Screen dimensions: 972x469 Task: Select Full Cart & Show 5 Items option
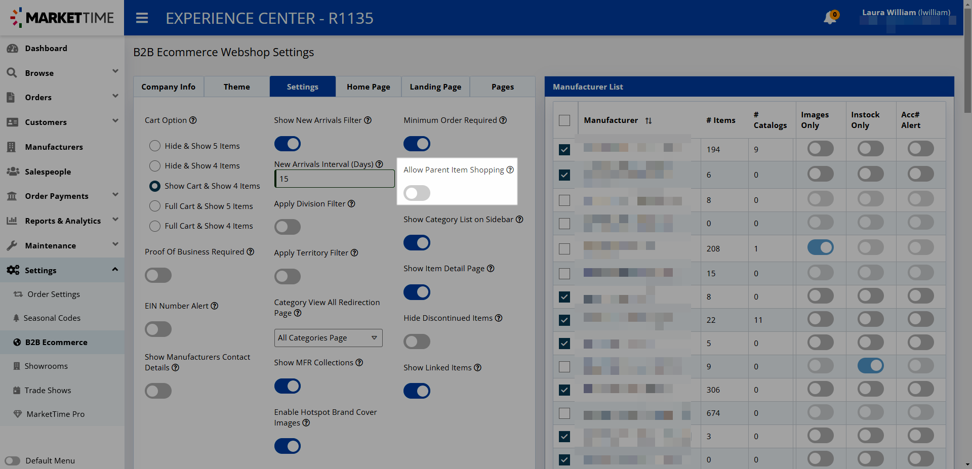click(155, 206)
